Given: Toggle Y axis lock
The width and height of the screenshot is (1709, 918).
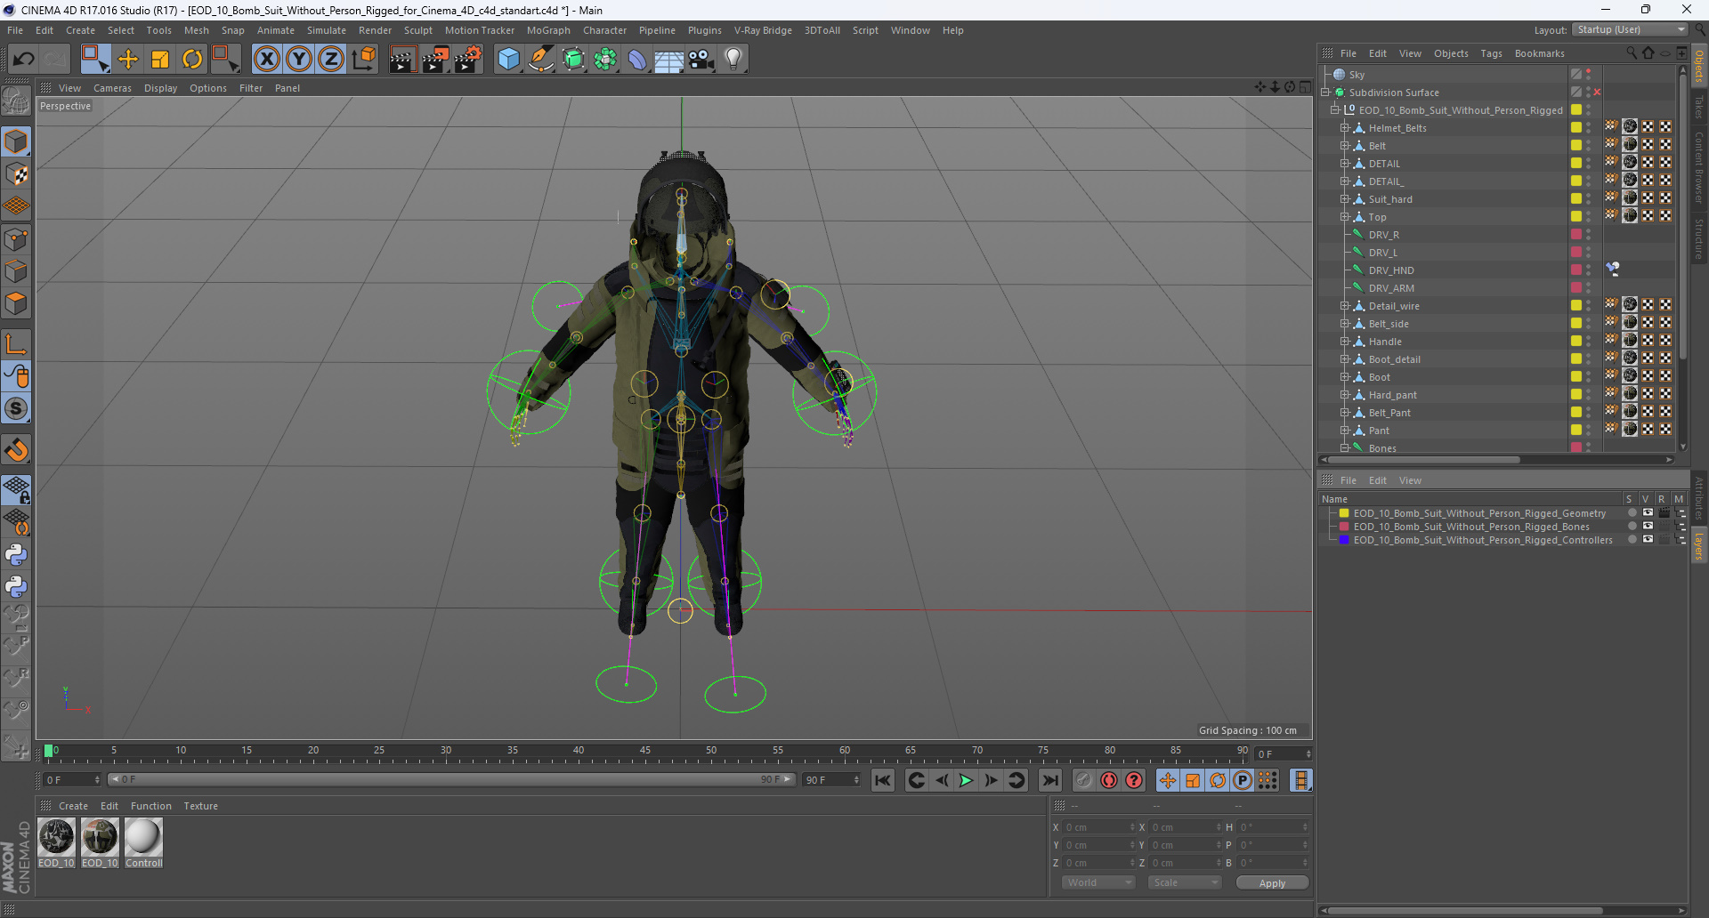Looking at the screenshot, I should pyautogui.click(x=299, y=60).
